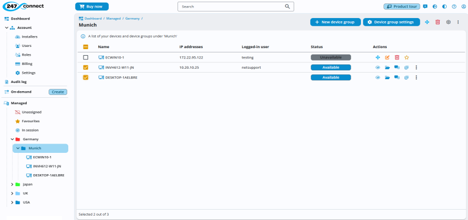
Task: Toggle the dark mode contrast icon
Action: coord(444,7)
